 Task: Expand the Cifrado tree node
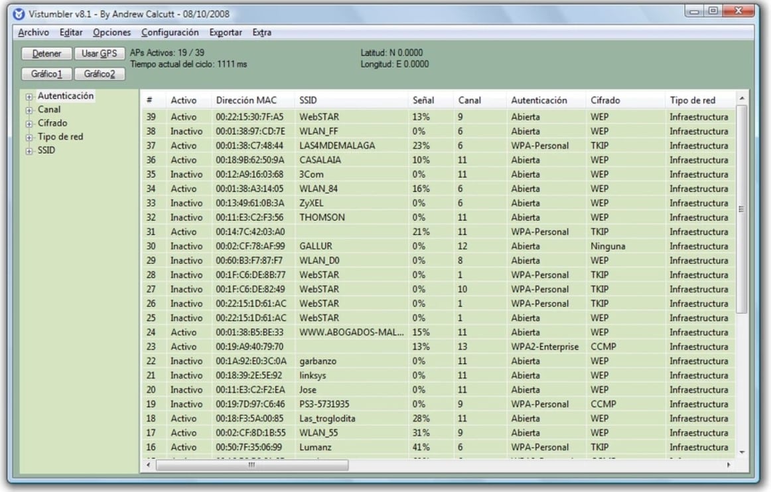pos(29,124)
